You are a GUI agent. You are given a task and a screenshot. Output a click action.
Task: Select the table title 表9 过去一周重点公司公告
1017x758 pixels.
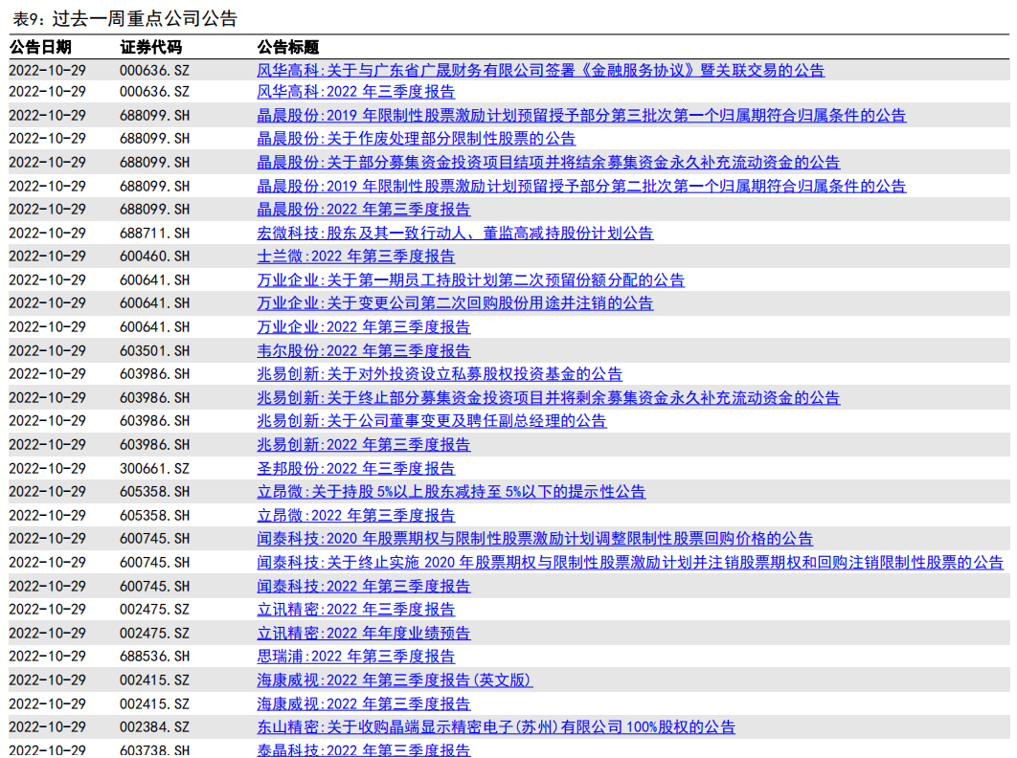(125, 18)
